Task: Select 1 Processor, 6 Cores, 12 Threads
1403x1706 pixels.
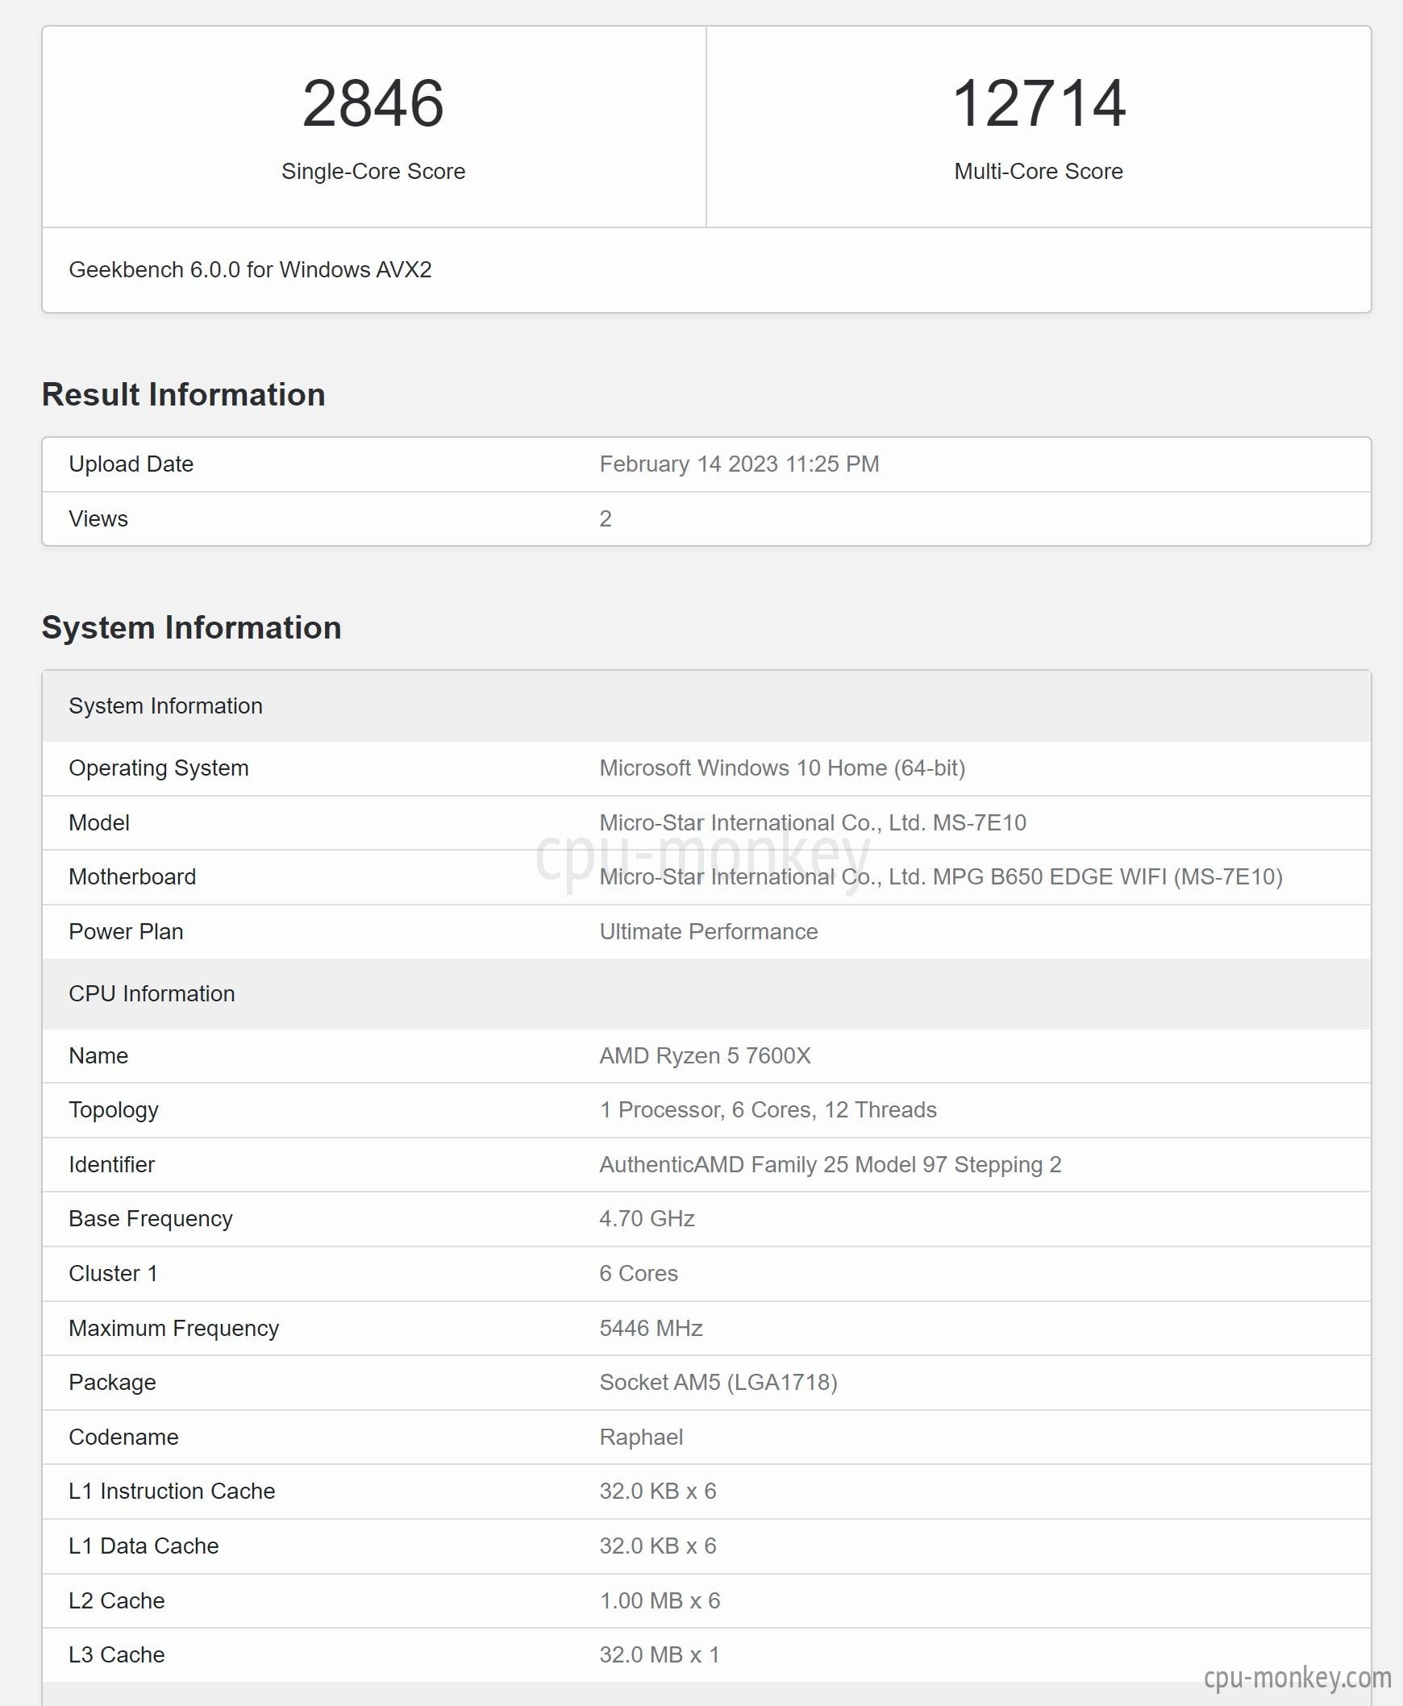Action: coord(768,1110)
